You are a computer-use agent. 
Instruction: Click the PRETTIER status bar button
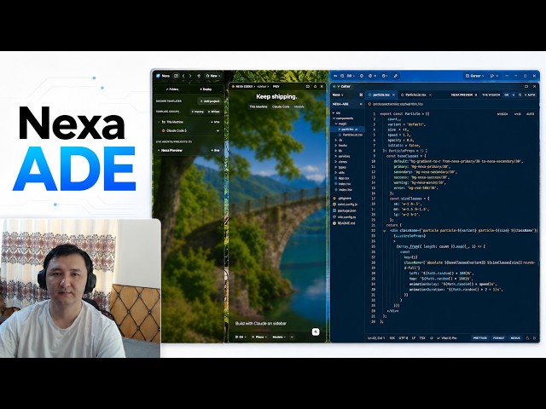479,338
